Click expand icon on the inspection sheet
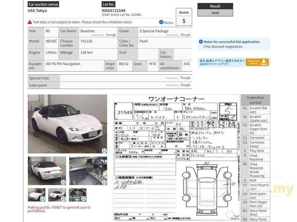 click(237, 218)
